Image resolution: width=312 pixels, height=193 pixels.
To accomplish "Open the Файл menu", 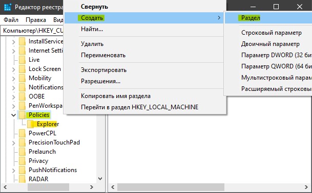I will point(11,20).
